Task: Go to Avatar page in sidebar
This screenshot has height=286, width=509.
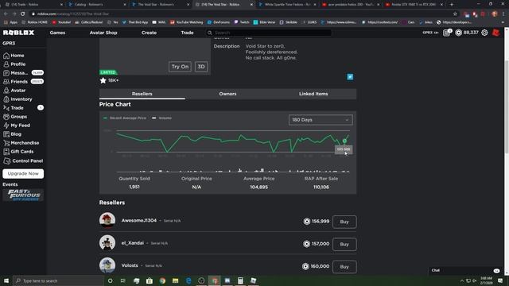Action: click(14, 91)
